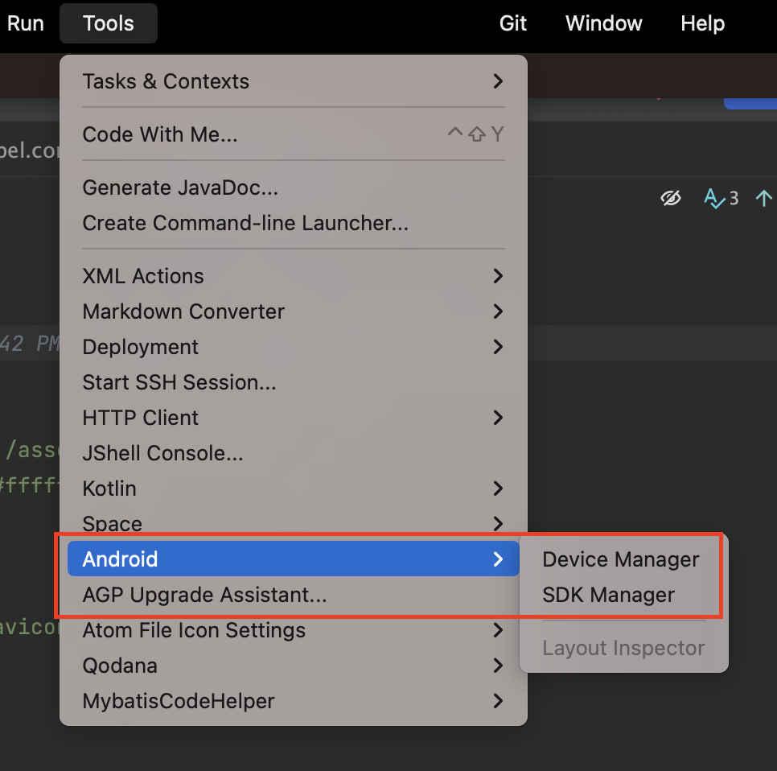Open the Help menu
777x771 pixels.
point(702,23)
